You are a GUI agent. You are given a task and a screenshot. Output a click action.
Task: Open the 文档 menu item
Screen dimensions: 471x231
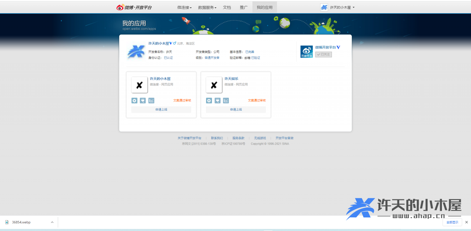pyautogui.click(x=227, y=7)
